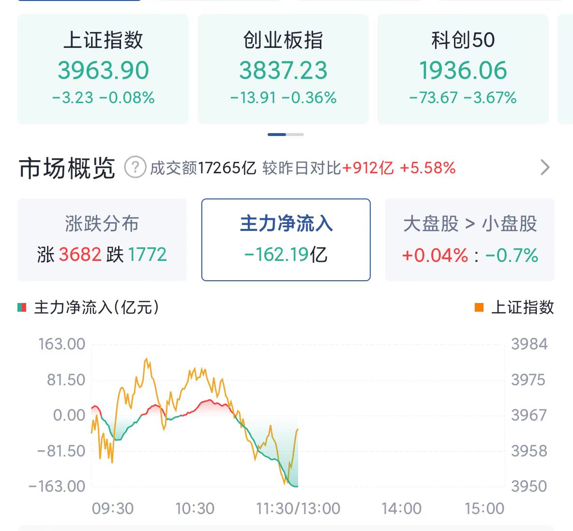This screenshot has height=531, width=573.
Task: Open the 创业板指 index card
Action: 283,69
